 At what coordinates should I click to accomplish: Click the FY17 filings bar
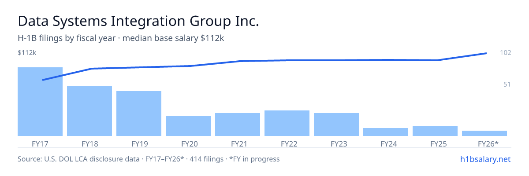tap(40, 102)
